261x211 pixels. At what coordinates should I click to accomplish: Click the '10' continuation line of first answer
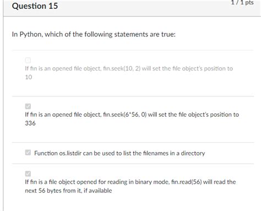(29, 77)
